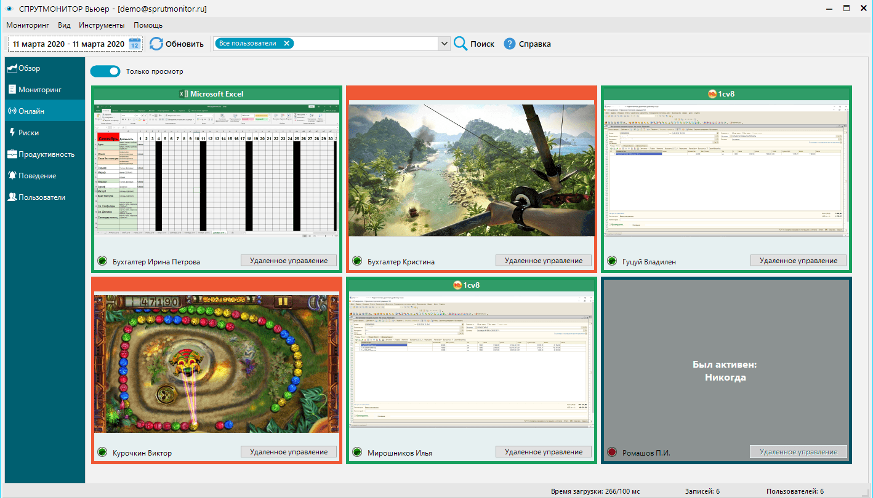Open the Вид menu
Image resolution: width=873 pixels, height=498 pixels.
[x=64, y=25]
